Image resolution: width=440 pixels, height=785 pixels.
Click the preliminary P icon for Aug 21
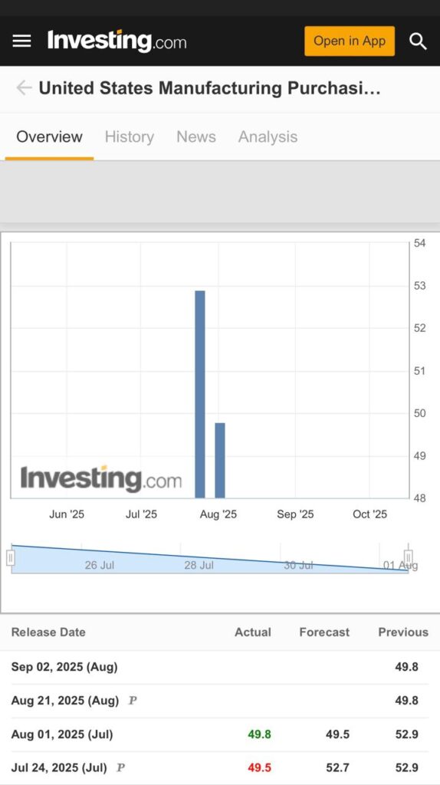click(133, 701)
